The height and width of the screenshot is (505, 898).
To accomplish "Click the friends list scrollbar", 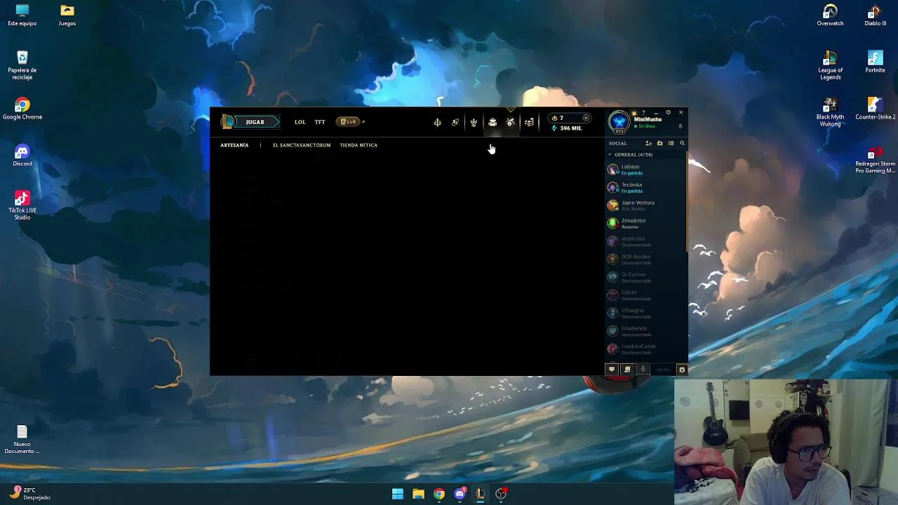I will 686,203.
